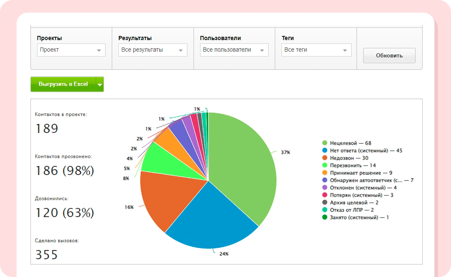
Task: Click the Отклонен (системный) legend dot
Action: [325, 188]
